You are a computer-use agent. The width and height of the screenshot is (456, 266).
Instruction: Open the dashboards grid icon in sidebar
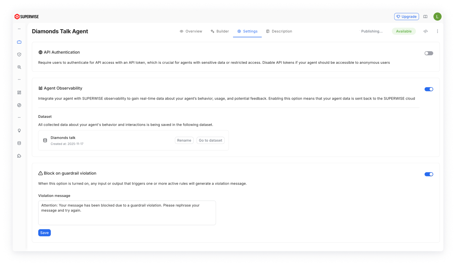[19, 92]
